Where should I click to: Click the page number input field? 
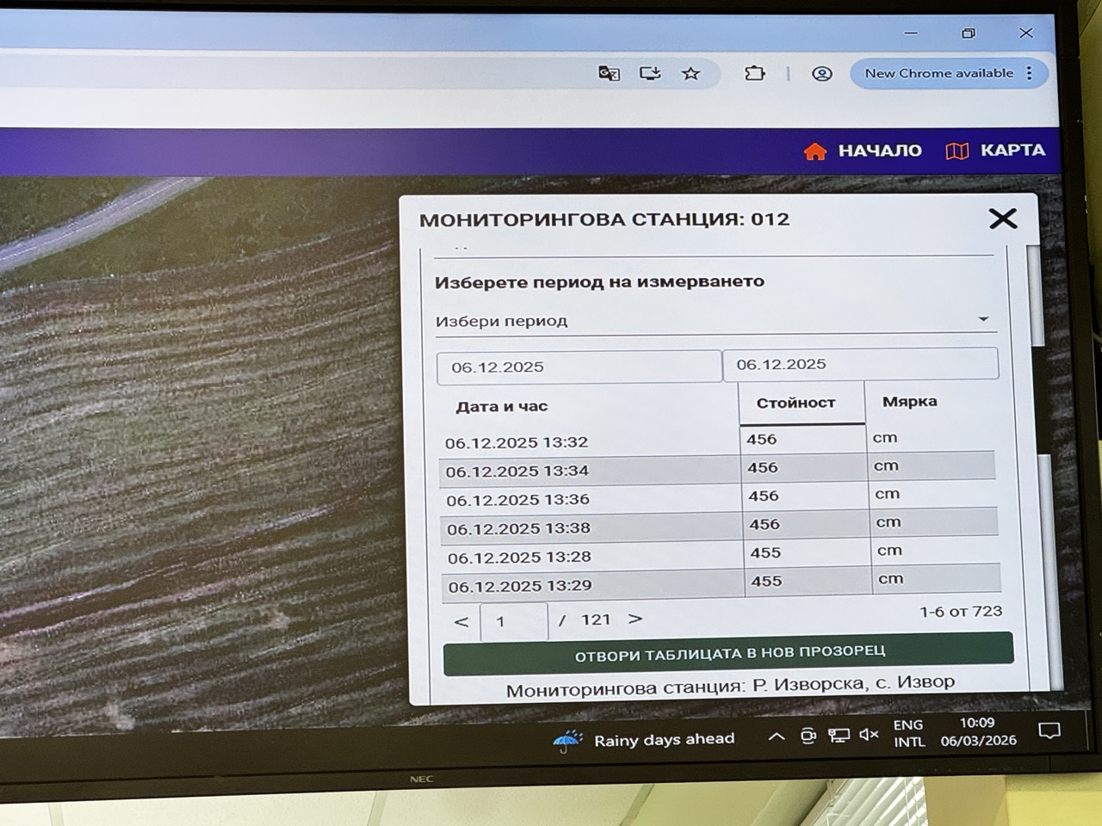point(513,621)
